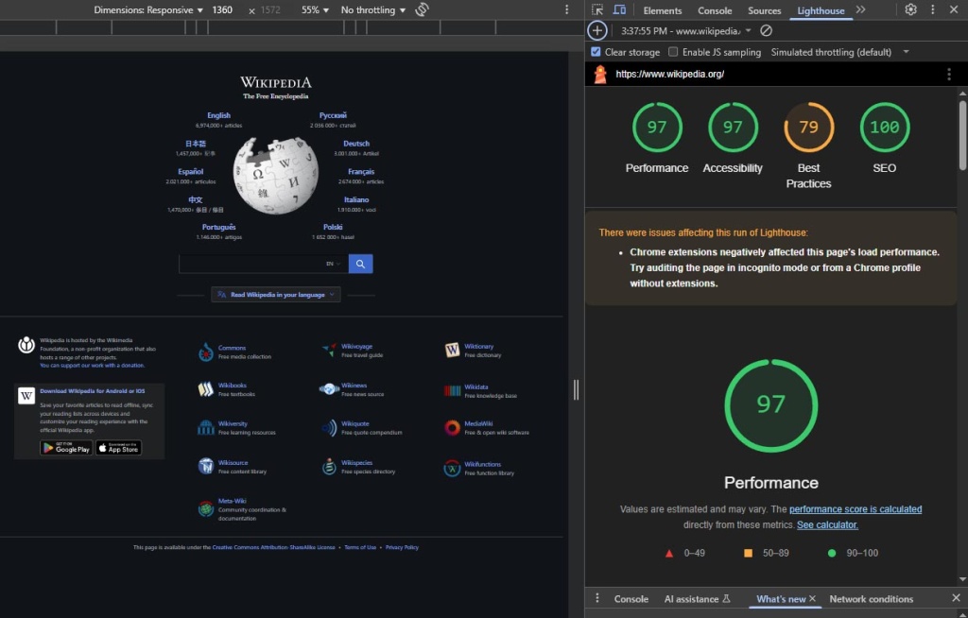The height and width of the screenshot is (618, 968).
Task: Click the MediaWiki project icon
Action: 452,427
